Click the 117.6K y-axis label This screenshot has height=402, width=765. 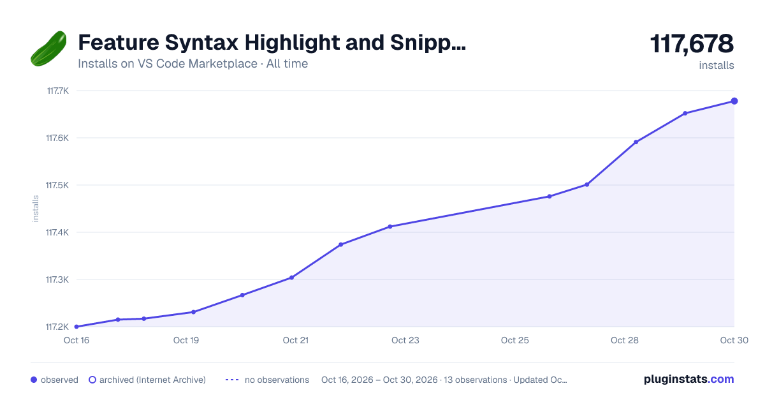(57, 138)
